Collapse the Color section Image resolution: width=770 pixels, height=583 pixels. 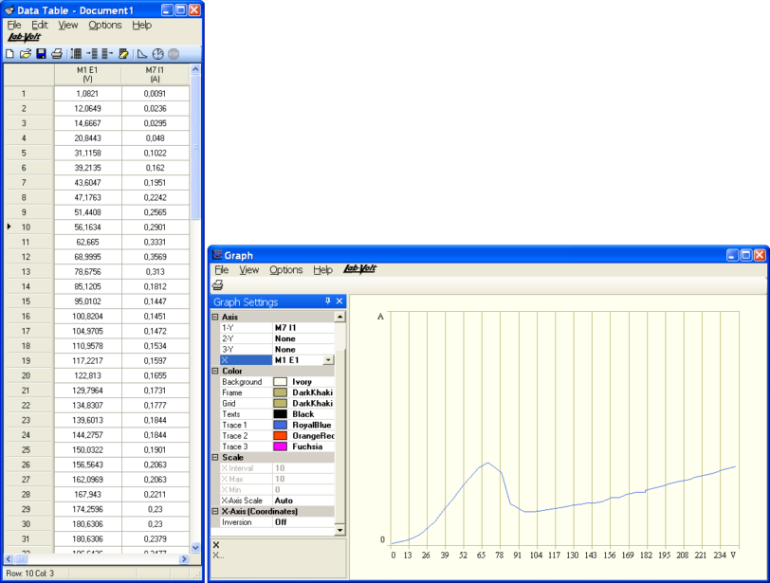pyautogui.click(x=214, y=372)
